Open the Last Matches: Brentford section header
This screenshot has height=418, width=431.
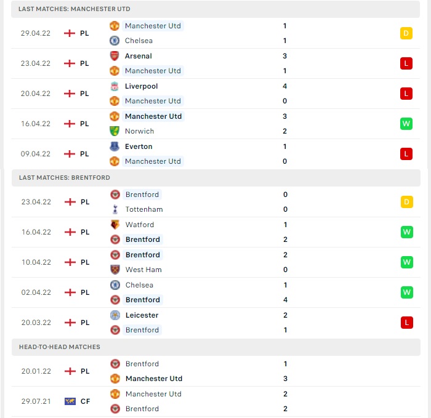(x=216, y=177)
